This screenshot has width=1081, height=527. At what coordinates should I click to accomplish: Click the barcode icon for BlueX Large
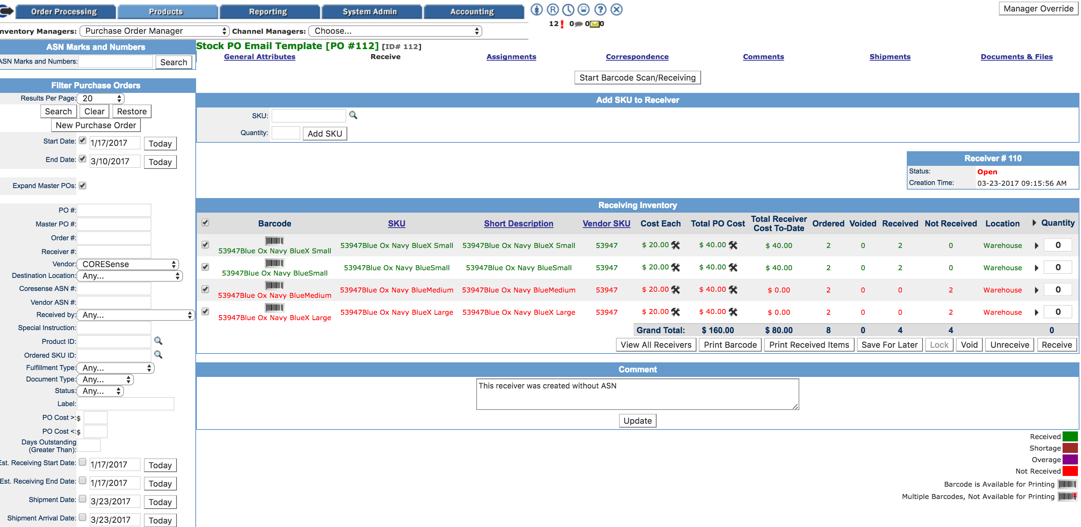point(274,307)
